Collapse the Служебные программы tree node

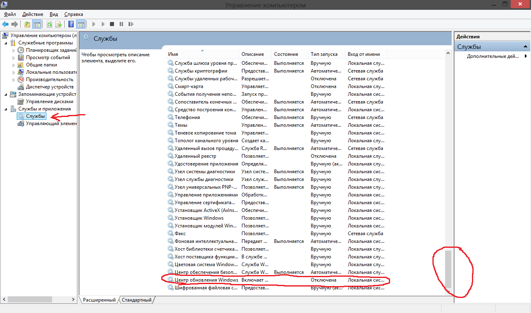click(6, 43)
